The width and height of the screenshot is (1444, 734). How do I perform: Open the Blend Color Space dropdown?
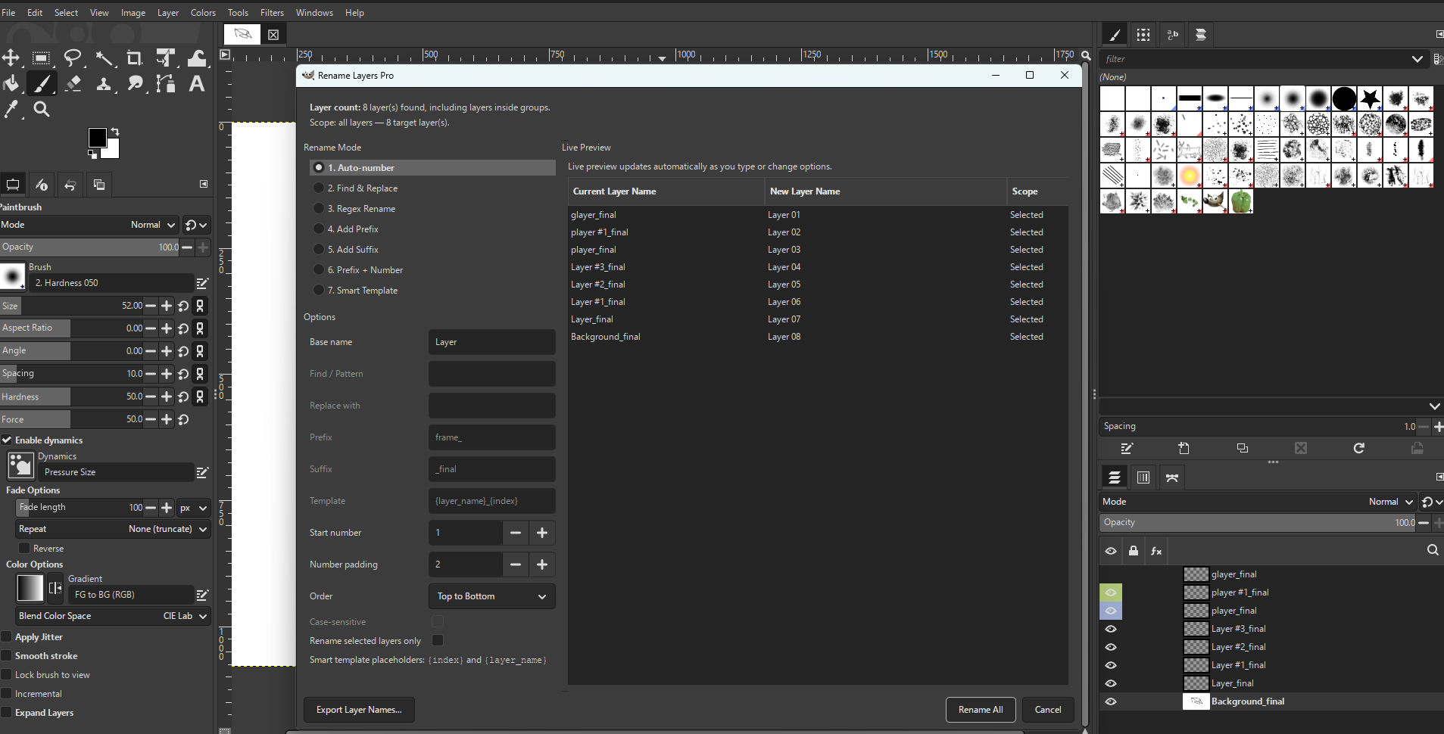point(113,616)
